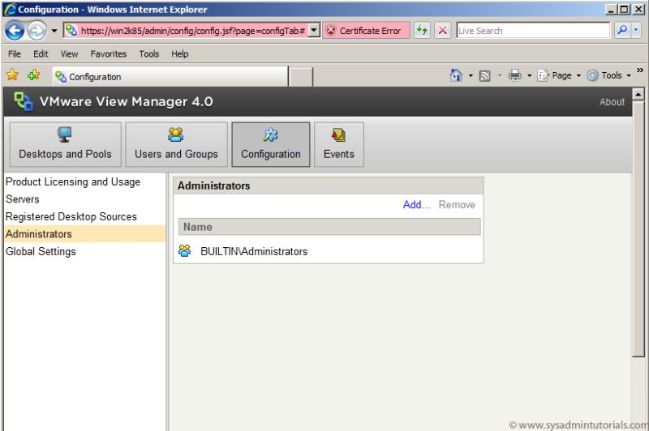This screenshot has height=431, width=649.
Task: Select Registered Desktop Sources
Action: (x=71, y=216)
